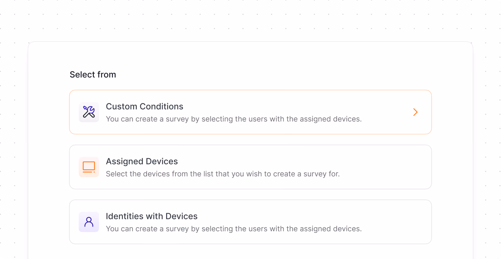Click blank panel area above "Select from"
Viewport: 501px width, 259px height.
click(250, 56)
